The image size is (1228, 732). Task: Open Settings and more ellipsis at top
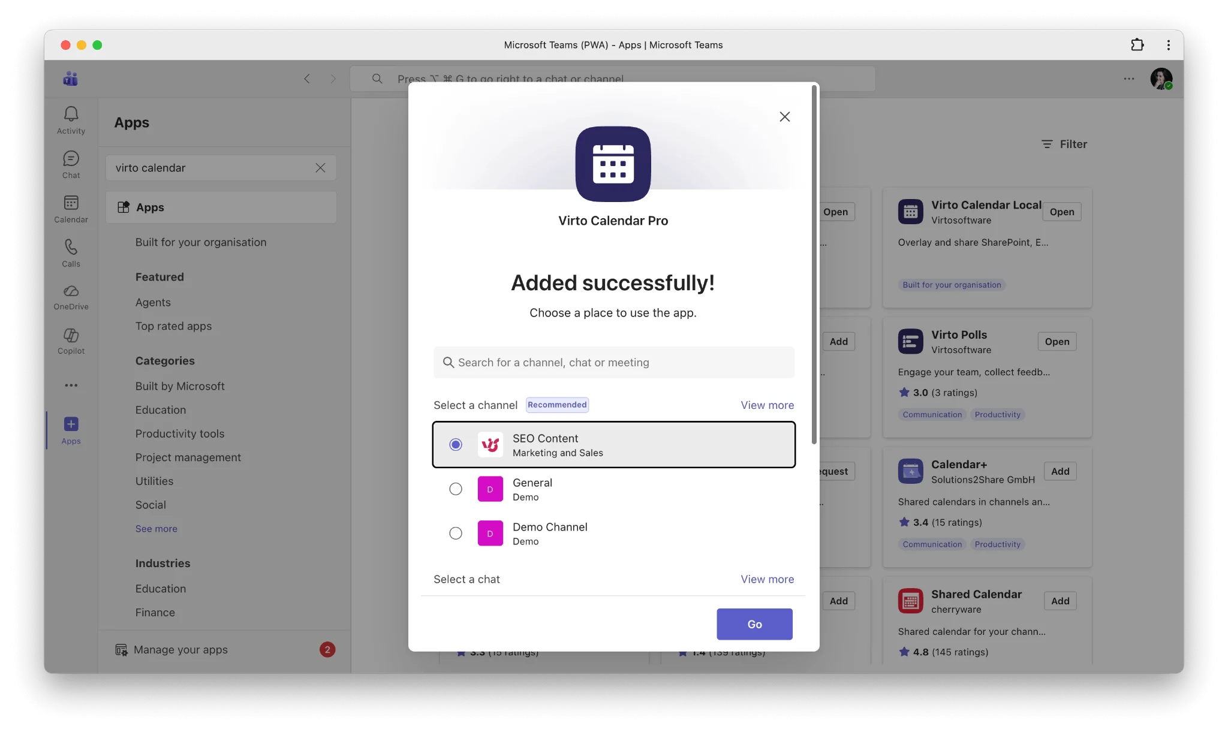click(1128, 79)
